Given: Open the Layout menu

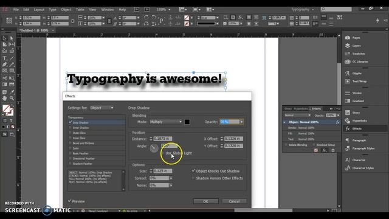Looking at the screenshot, I should 39,10.
